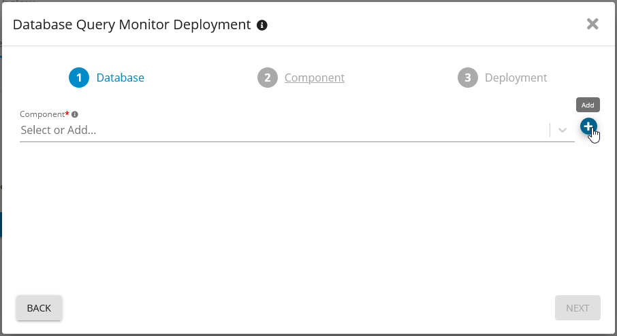617x336 pixels.
Task: Select the step 2 number circle
Action: click(268, 78)
